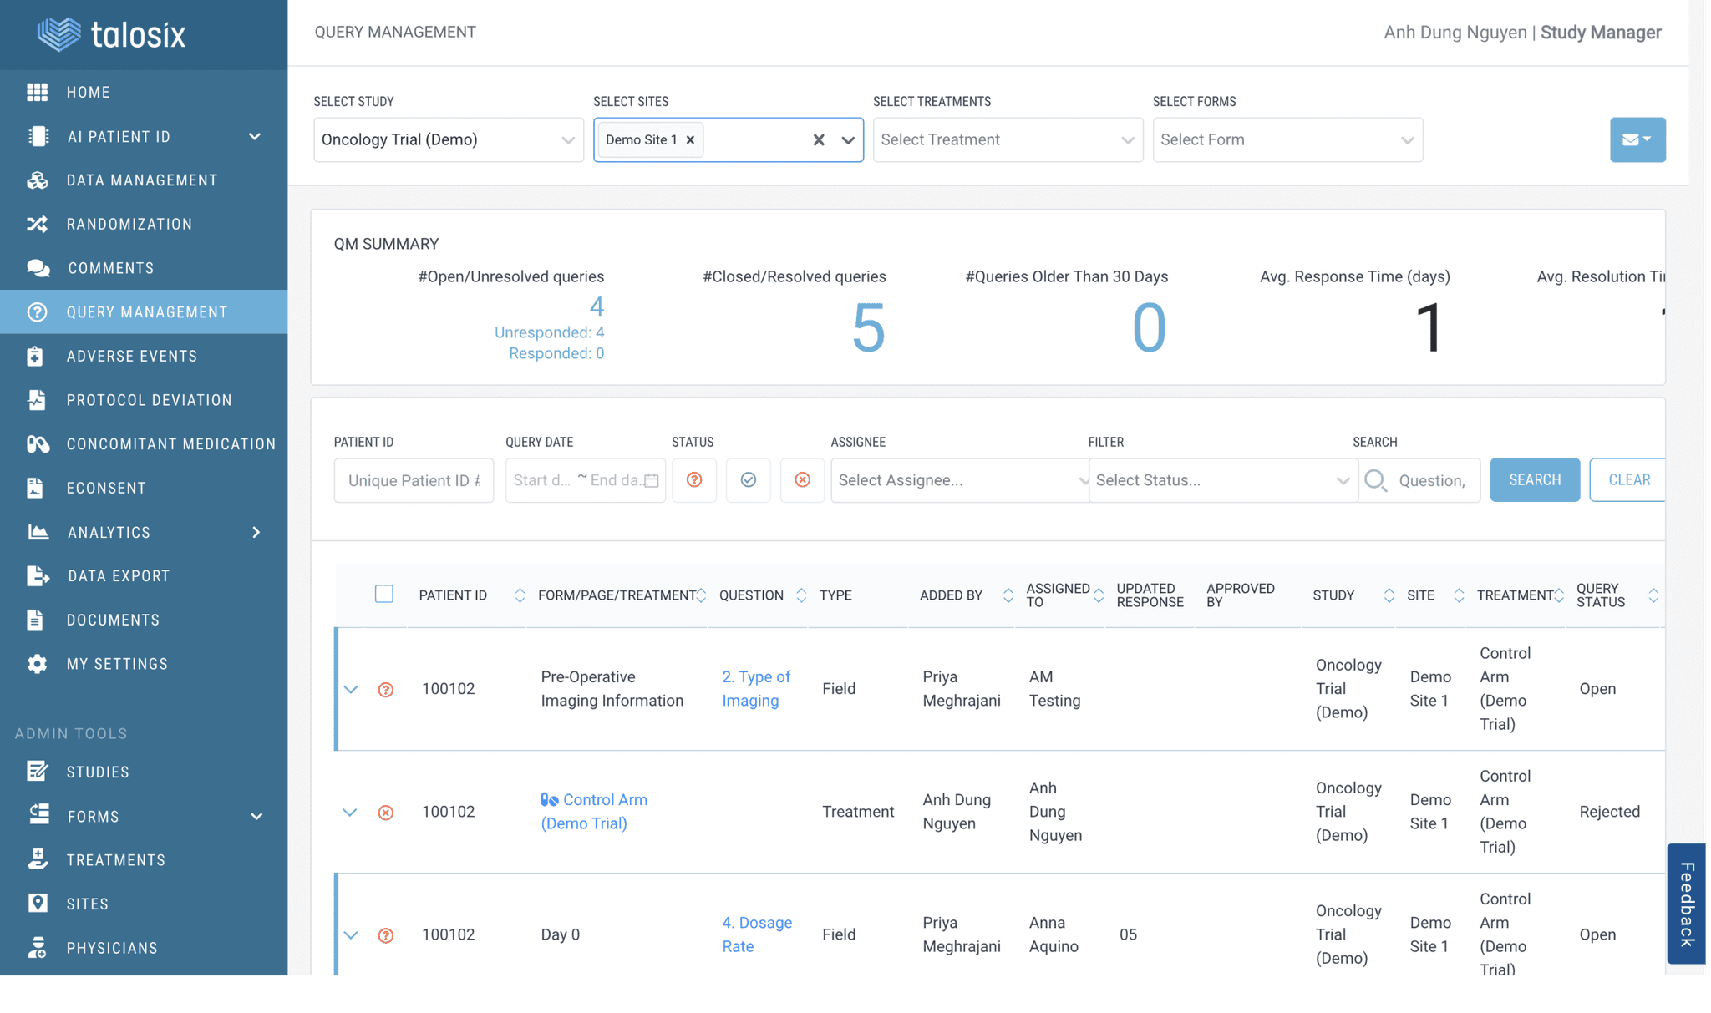
Task: Click the Protocol Deviation icon
Action: [x=38, y=399]
